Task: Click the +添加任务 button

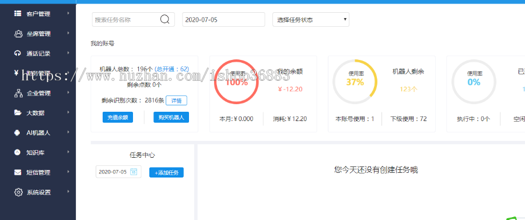Action: 166,173
